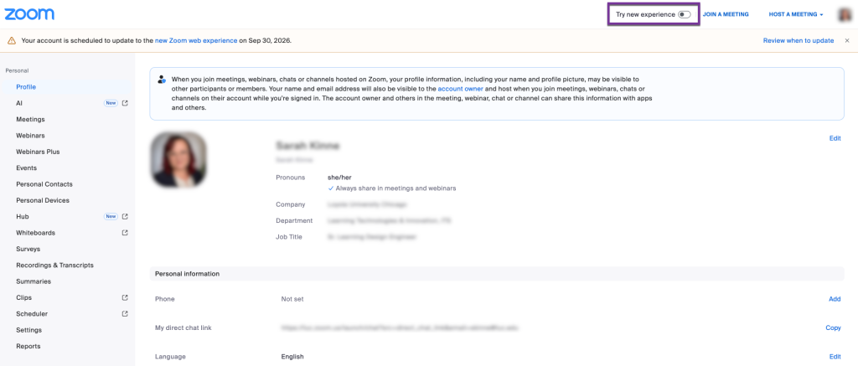Click the external link icon next to Hub
This screenshot has height=366, width=858.
point(125,217)
